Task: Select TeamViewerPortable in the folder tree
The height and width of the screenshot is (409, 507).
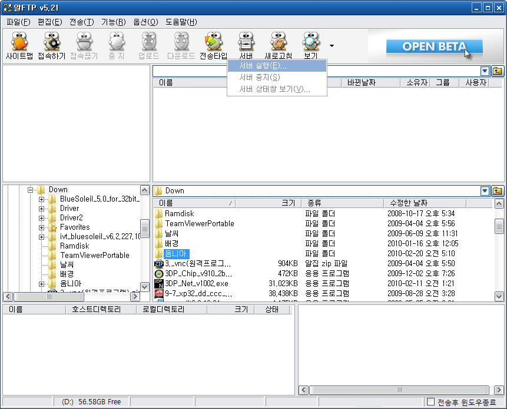Action: (94, 256)
